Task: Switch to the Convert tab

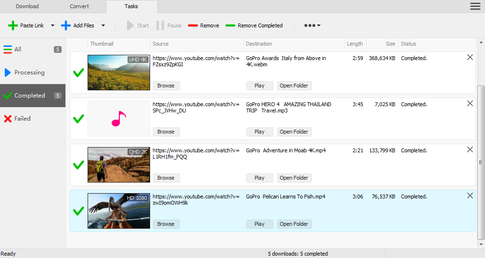Action: pyautogui.click(x=79, y=6)
